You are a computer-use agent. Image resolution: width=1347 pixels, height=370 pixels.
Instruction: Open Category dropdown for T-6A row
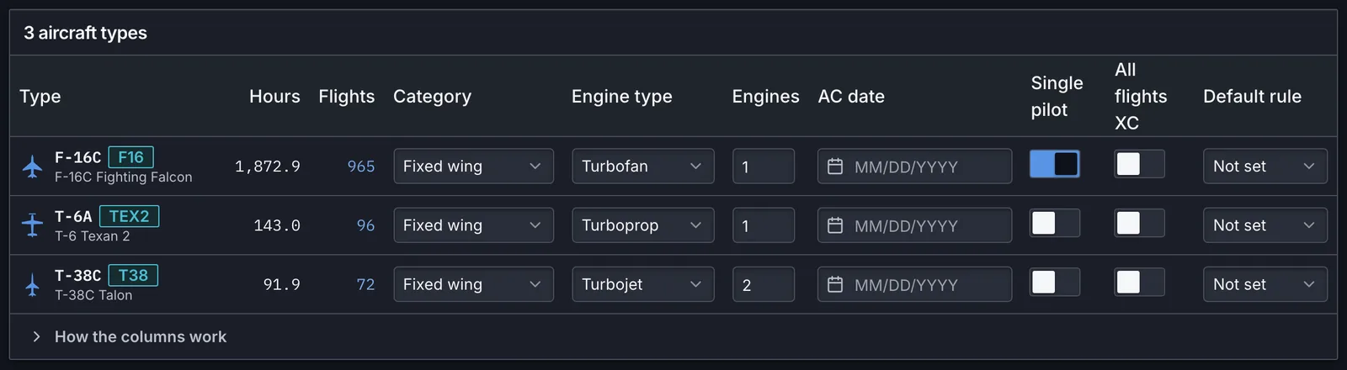474,225
